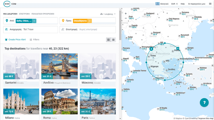
Task: Click the filters sliders icon
Action: 31,40
